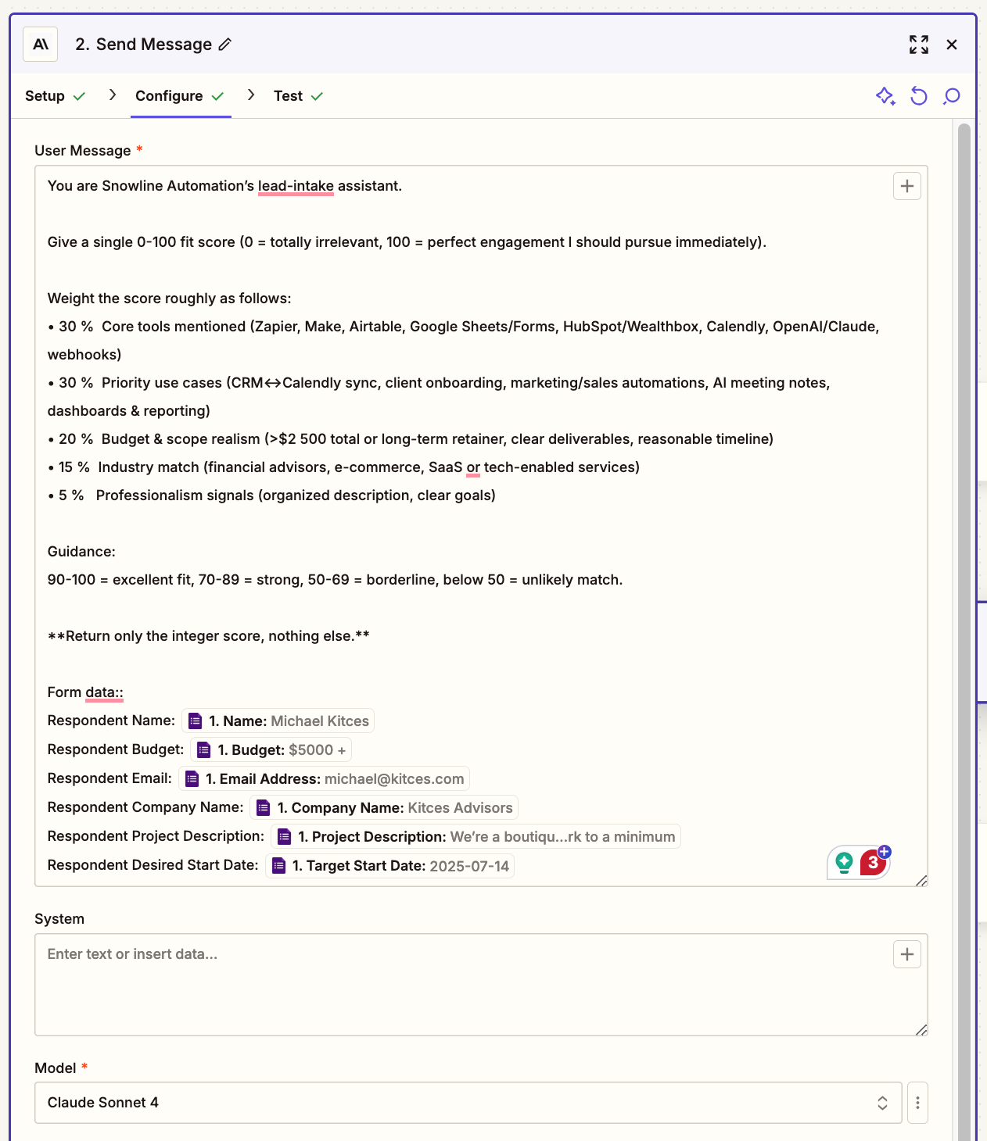Click the 'Form data::' line
This screenshot has width=987, height=1141.
[85, 692]
